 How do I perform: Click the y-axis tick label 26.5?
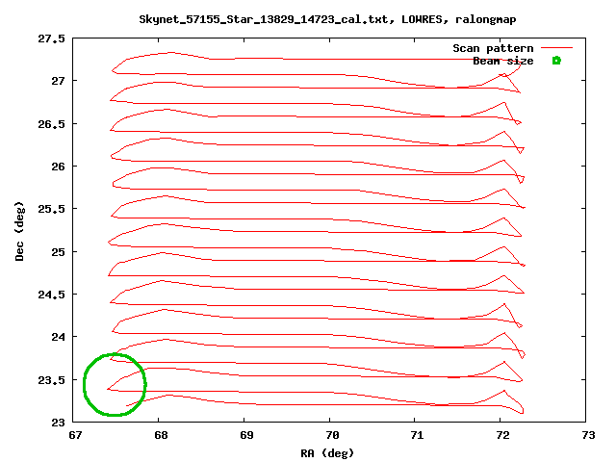click(x=51, y=124)
